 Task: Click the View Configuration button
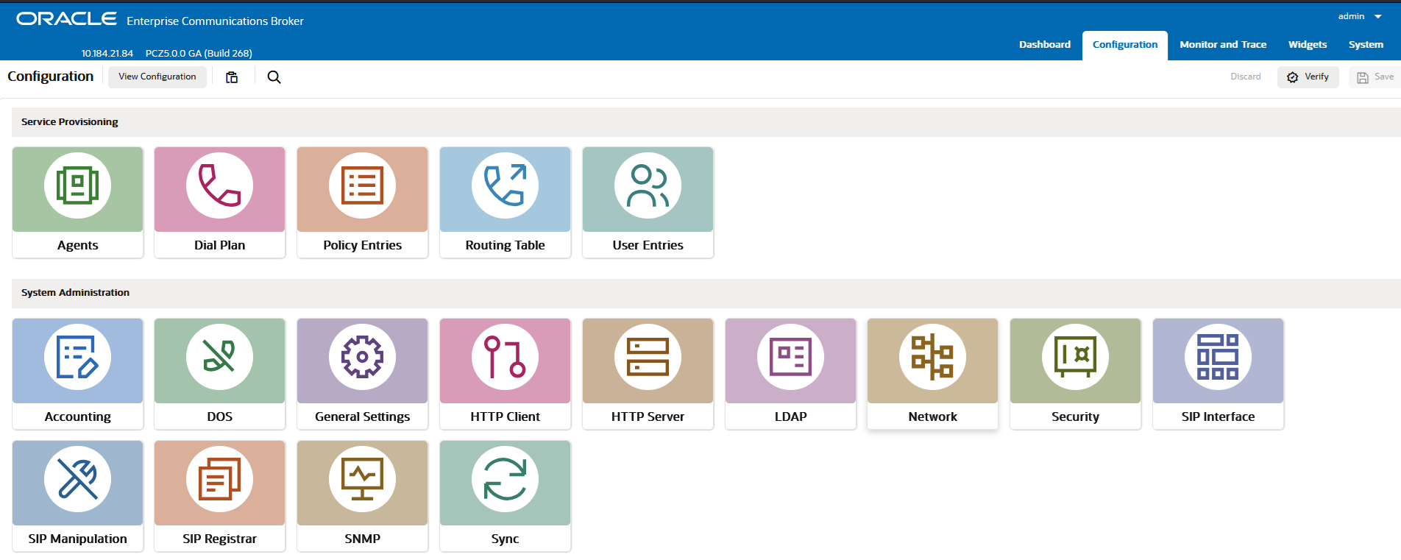pos(157,77)
